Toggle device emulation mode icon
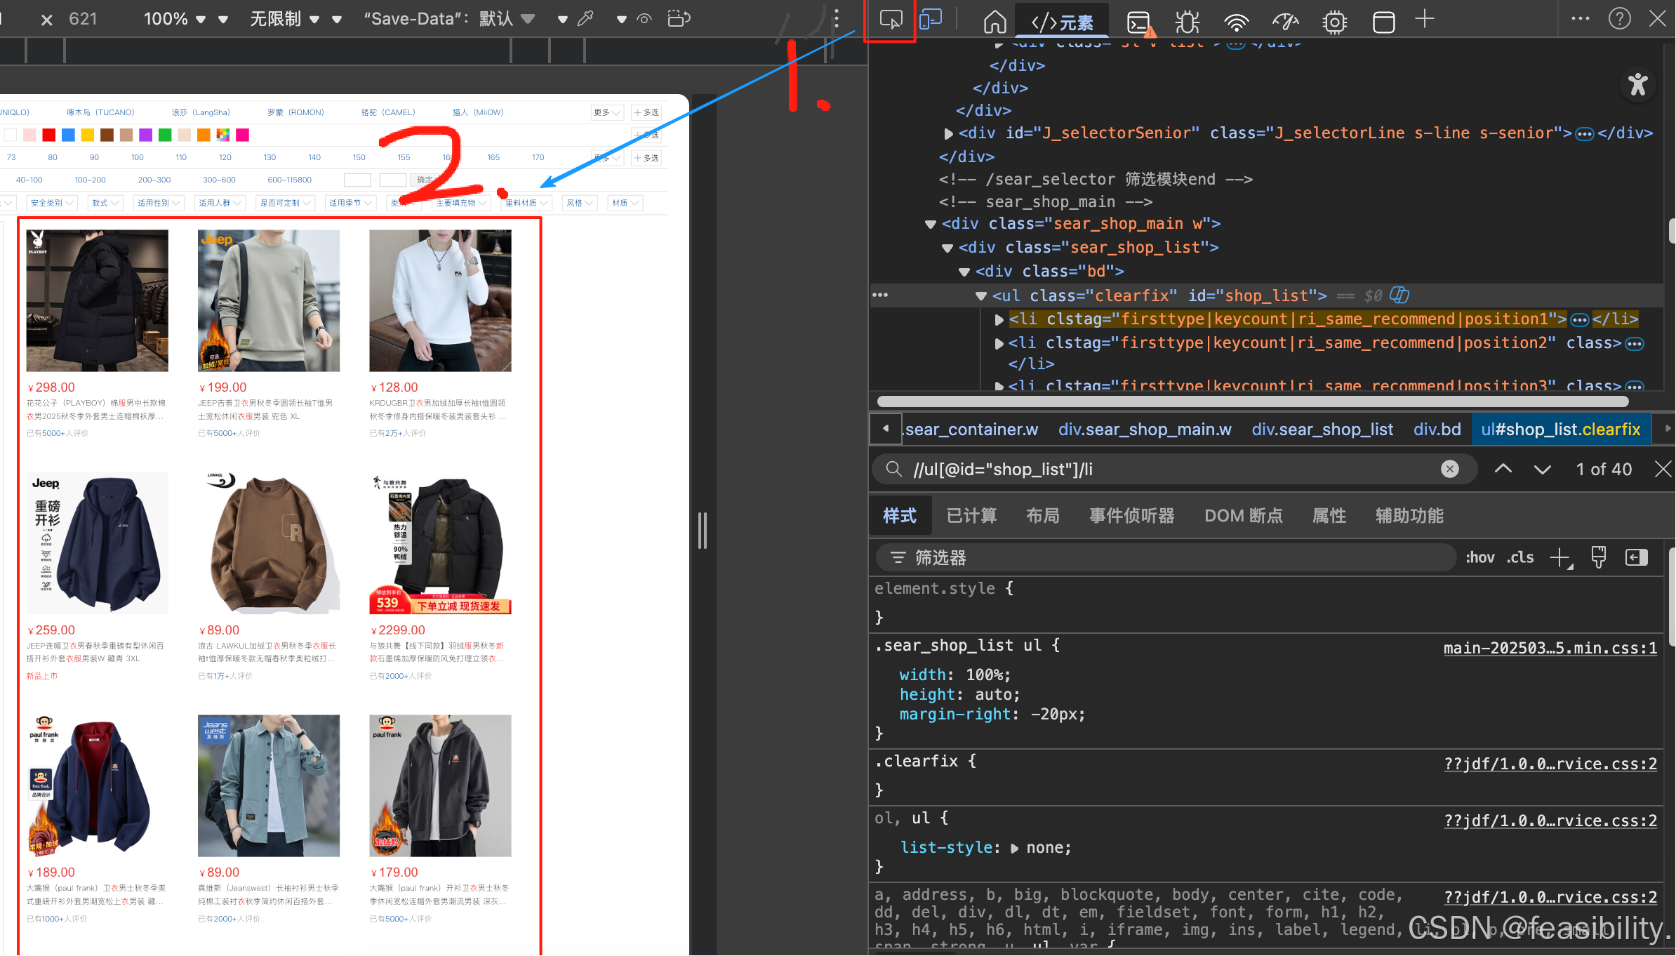This screenshot has width=1676, height=956. (931, 20)
